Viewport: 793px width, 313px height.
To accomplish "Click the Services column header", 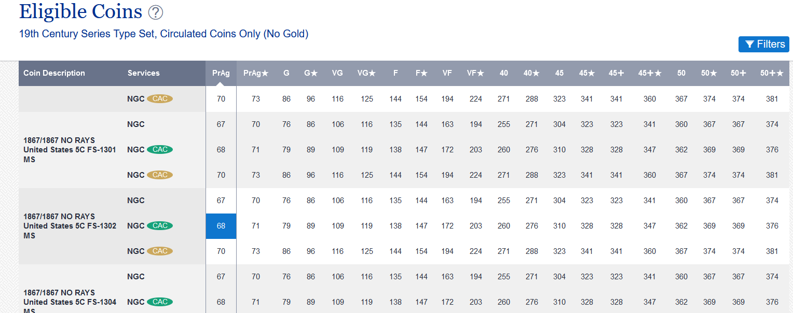I will pos(144,73).
